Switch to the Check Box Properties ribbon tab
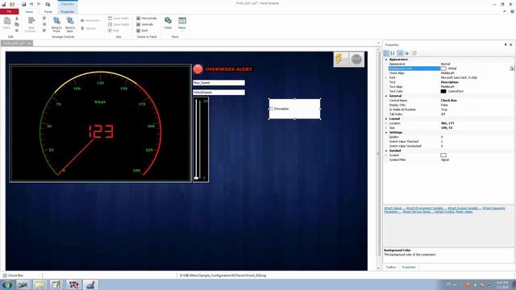This screenshot has width=516, height=290. click(x=68, y=11)
